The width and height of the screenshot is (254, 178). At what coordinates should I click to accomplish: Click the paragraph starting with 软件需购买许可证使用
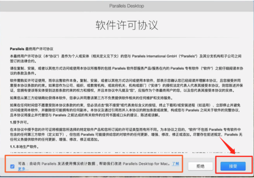(x=126, y=85)
